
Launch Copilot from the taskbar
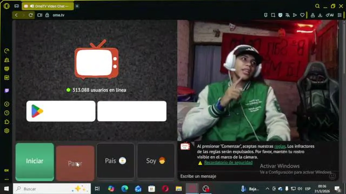coord(111,189)
